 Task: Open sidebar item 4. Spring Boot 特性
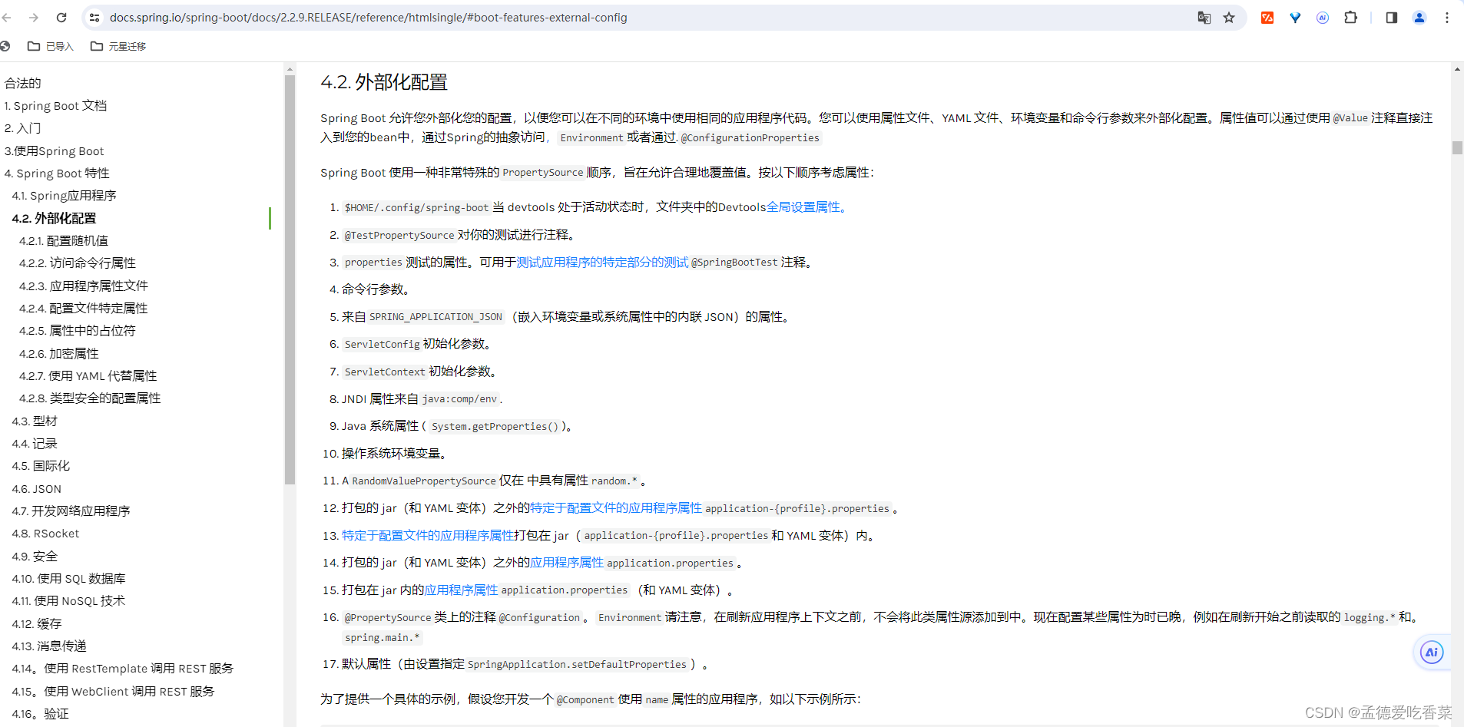(x=57, y=173)
